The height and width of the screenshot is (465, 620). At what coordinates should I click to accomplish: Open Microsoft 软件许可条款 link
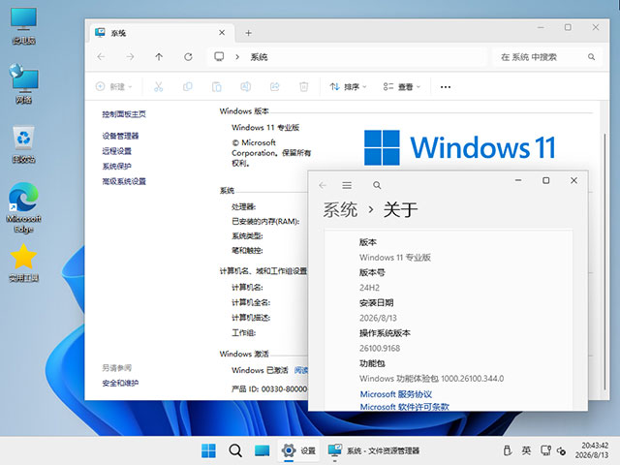click(405, 407)
